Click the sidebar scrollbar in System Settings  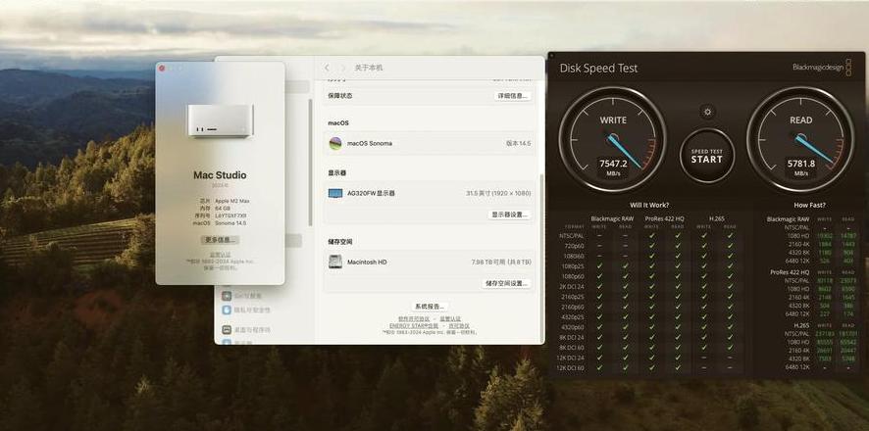(310, 164)
